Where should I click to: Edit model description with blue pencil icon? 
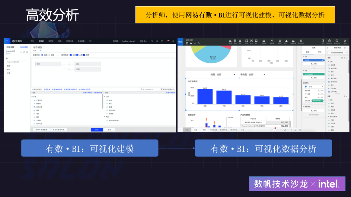[40, 51]
